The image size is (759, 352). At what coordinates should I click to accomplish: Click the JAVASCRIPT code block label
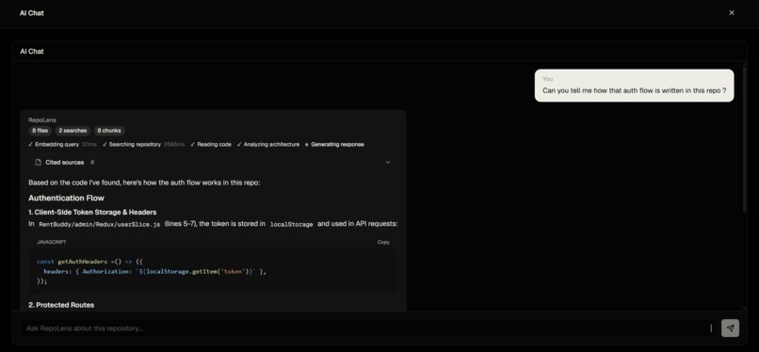pyautogui.click(x=51, y=242)
